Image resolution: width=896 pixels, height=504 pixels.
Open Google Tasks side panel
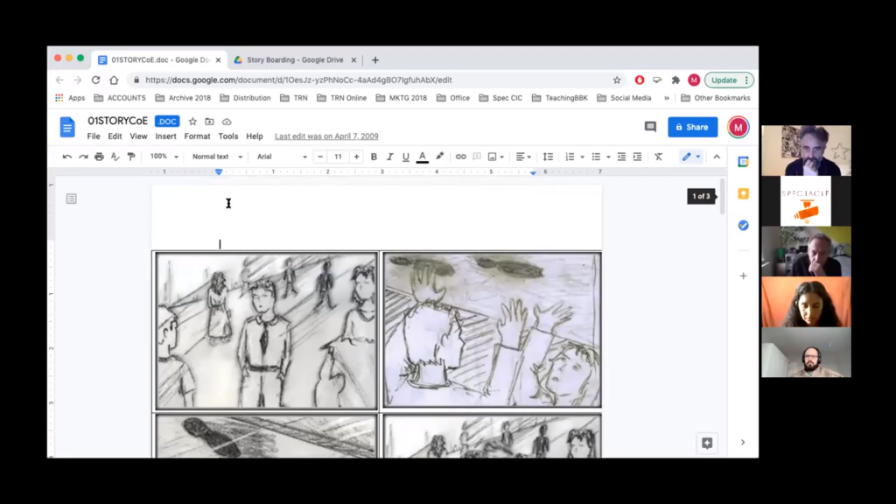tap(743, 226)
